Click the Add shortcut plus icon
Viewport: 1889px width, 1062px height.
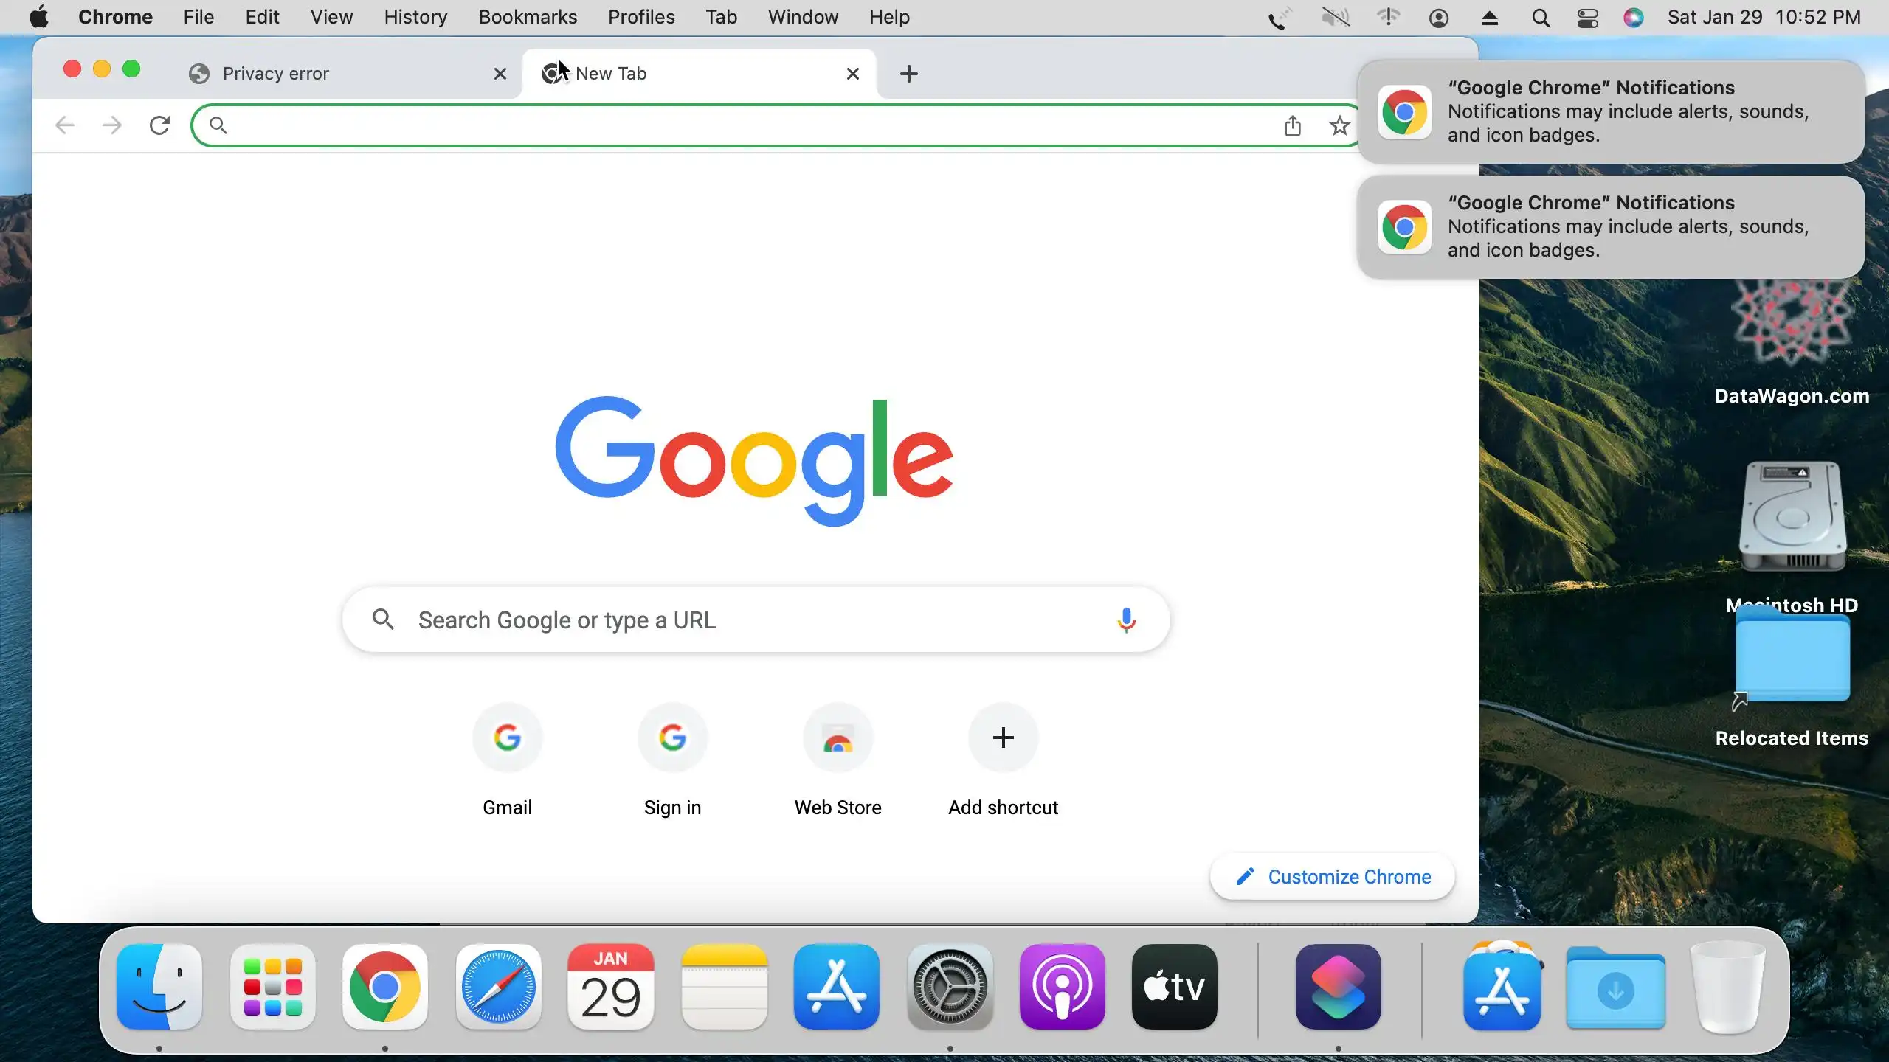pyautogui.click(x=1003, y=737)
